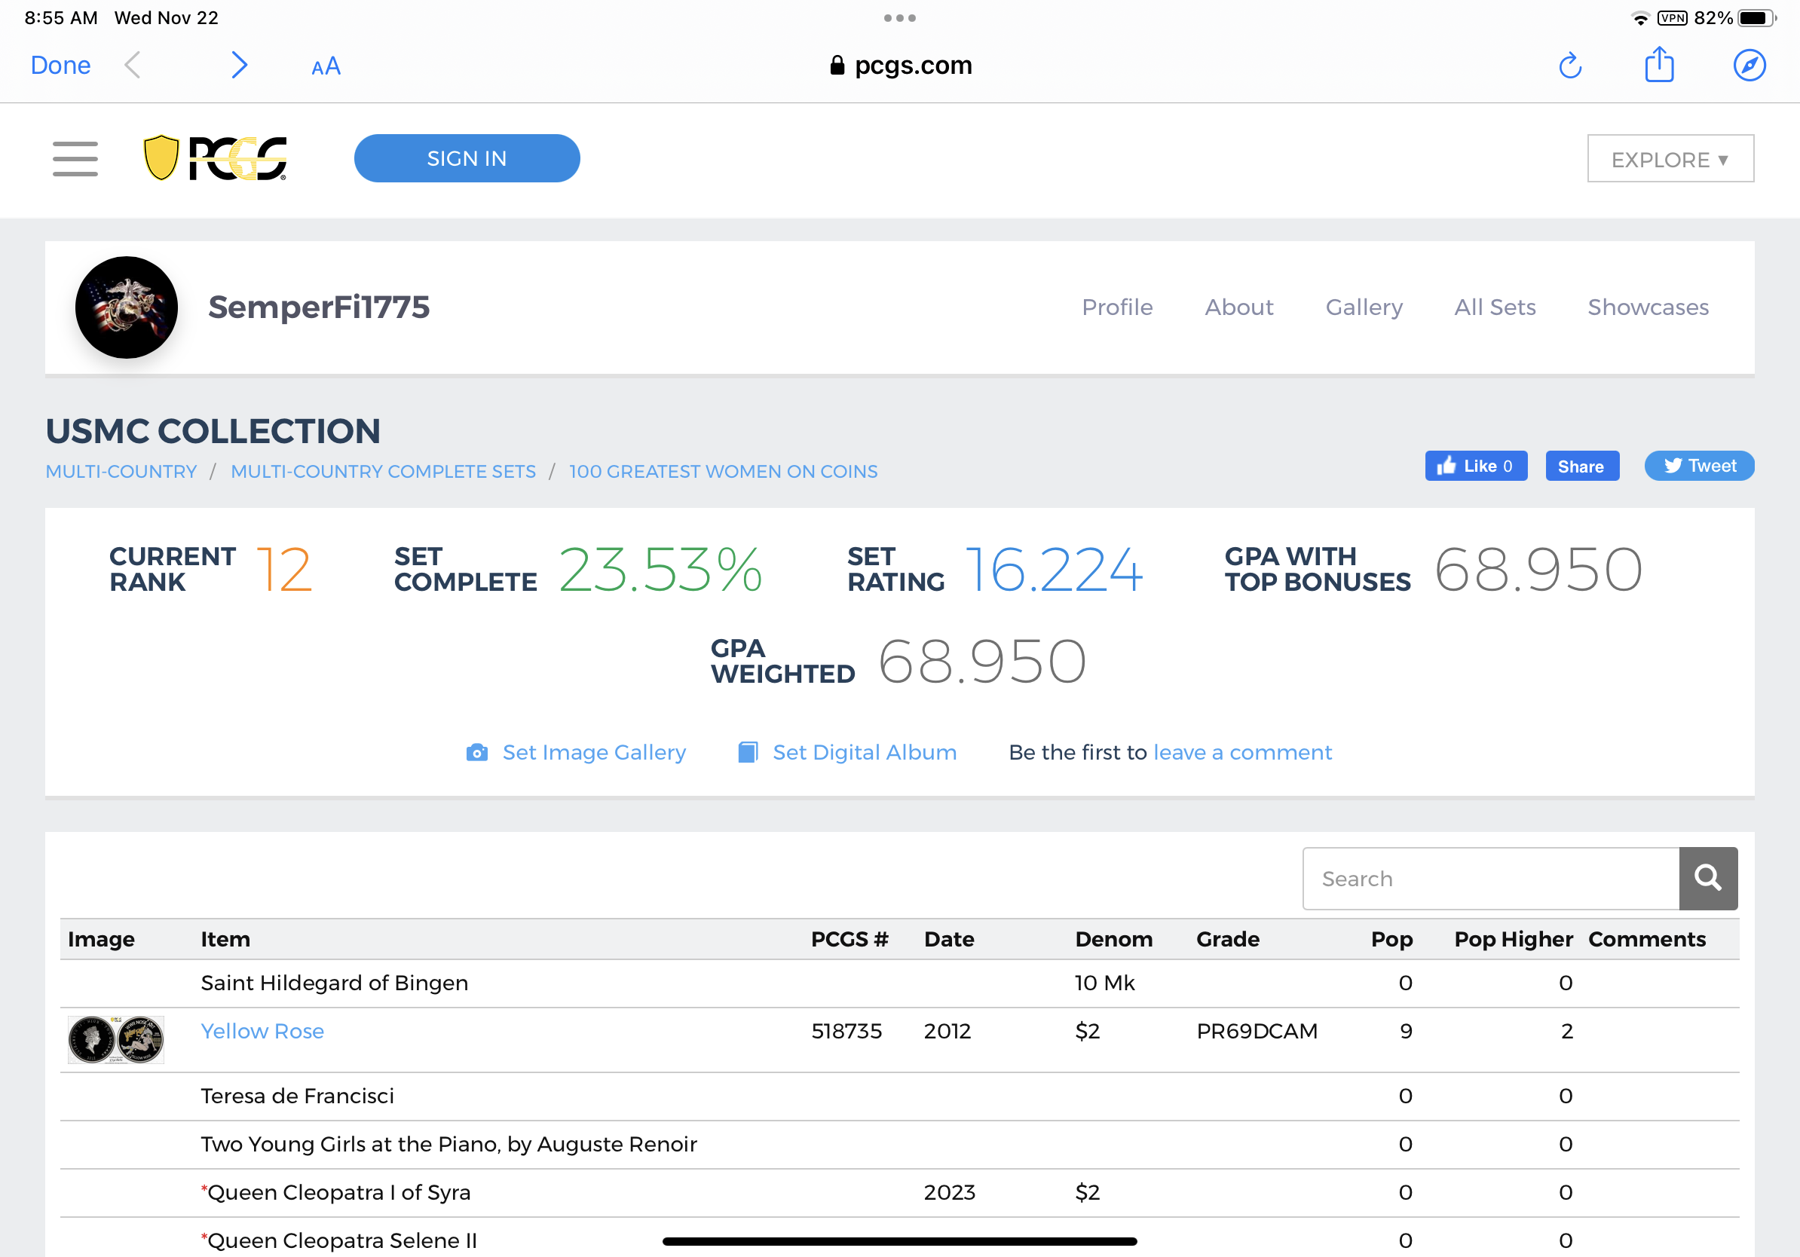Open in Safari compass icon

coord(1748,66)
